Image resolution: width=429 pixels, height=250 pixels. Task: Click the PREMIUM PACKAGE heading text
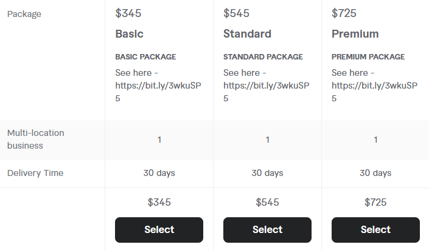368,57
